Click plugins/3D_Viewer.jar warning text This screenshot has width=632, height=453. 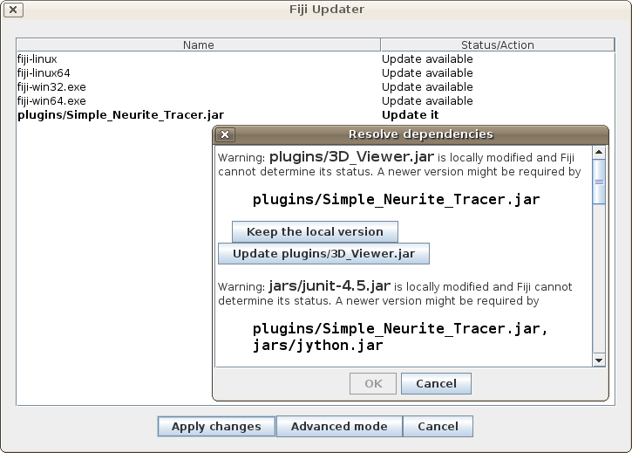pos(351,156)
